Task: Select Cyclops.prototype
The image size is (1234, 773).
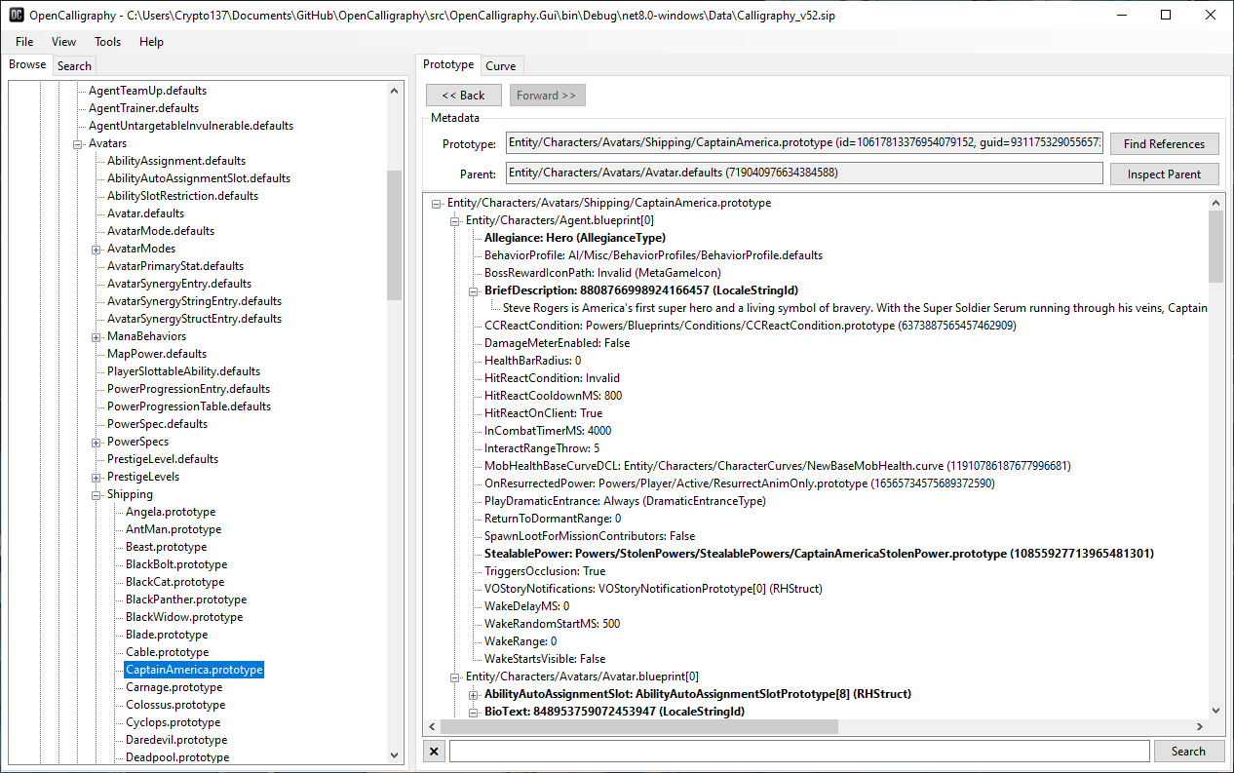Action: click(173, 722)
